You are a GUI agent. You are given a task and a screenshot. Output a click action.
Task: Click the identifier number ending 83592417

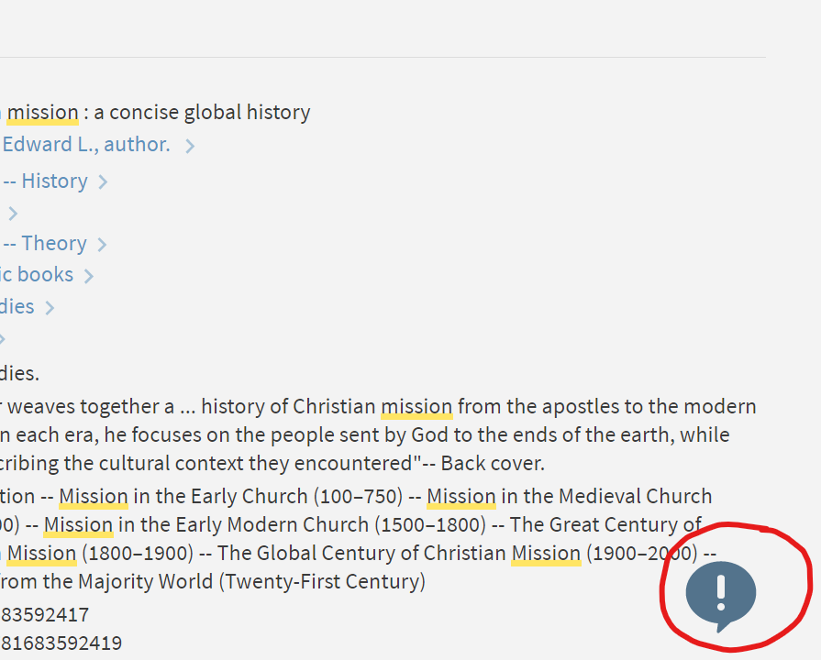pyautogui.click(x=46, y=615)
